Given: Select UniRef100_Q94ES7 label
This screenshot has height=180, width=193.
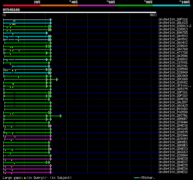Looking at the screenshot, I should pos(173,162).
